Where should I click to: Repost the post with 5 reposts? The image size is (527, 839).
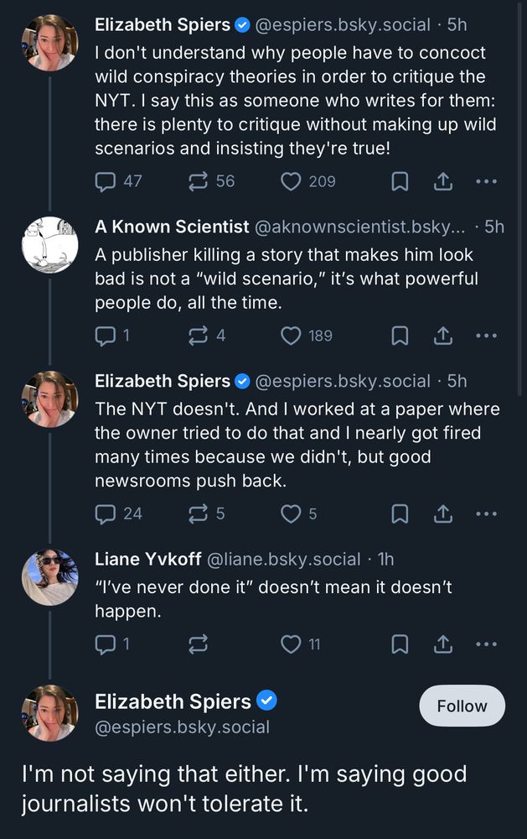[x=200, y=513]
